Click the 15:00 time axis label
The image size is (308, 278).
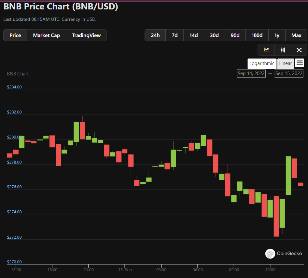pyautogui.click(x=16, y=270)
